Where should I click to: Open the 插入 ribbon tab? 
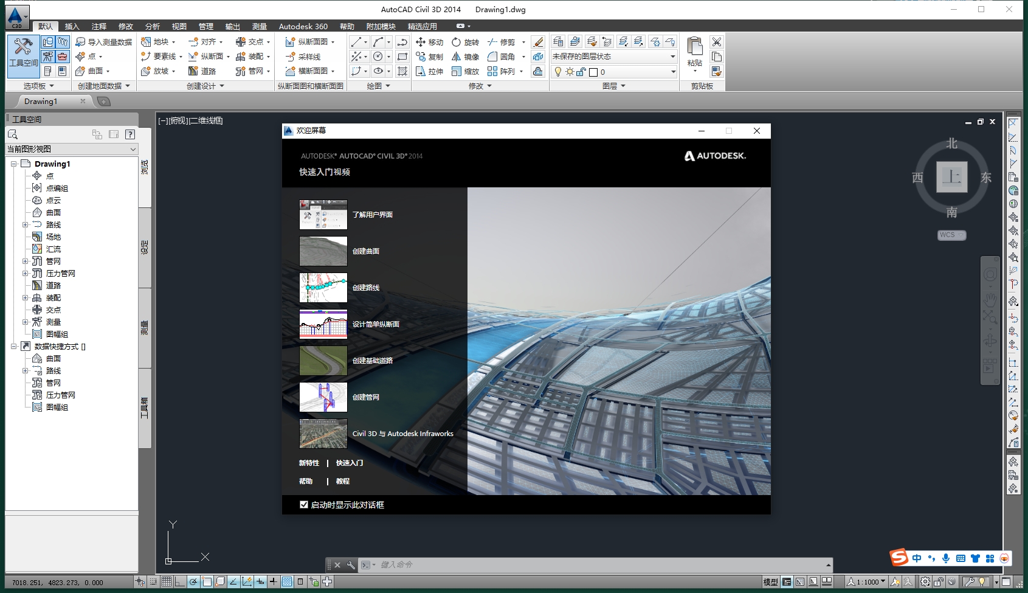coord(72,26)
